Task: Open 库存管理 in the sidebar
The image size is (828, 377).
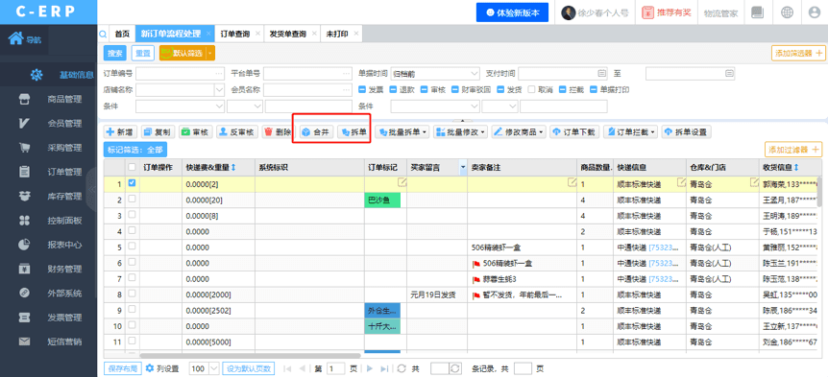Action: 64,196
